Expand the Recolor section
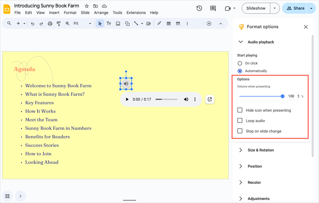This screenshot has width=319, height=203. click(241, 182)
